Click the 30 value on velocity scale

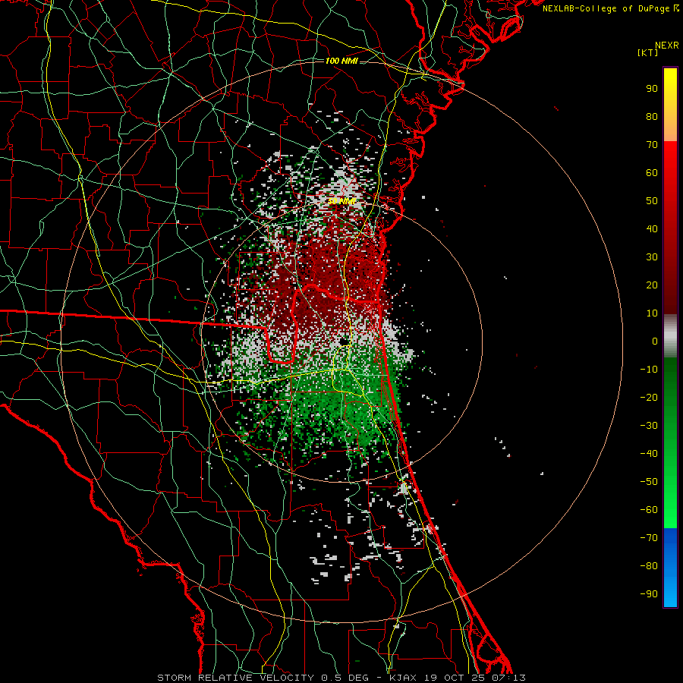[652, 257]
